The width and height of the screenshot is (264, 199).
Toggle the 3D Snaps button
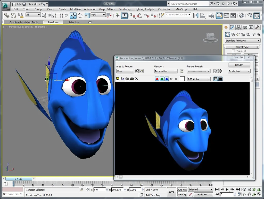pyautogui.click(x=133, y=16)
